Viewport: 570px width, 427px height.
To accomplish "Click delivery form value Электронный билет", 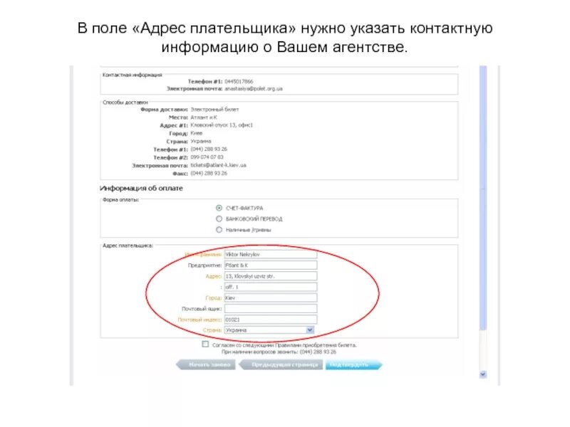I will tap(214, 110).
